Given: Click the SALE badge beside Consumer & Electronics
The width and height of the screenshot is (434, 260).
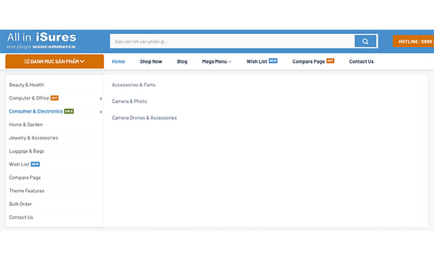Looking at the screenshot, I should pos(69,111).
